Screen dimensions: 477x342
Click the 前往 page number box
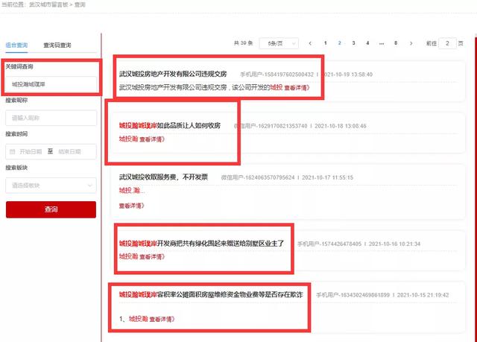[447, 43]
